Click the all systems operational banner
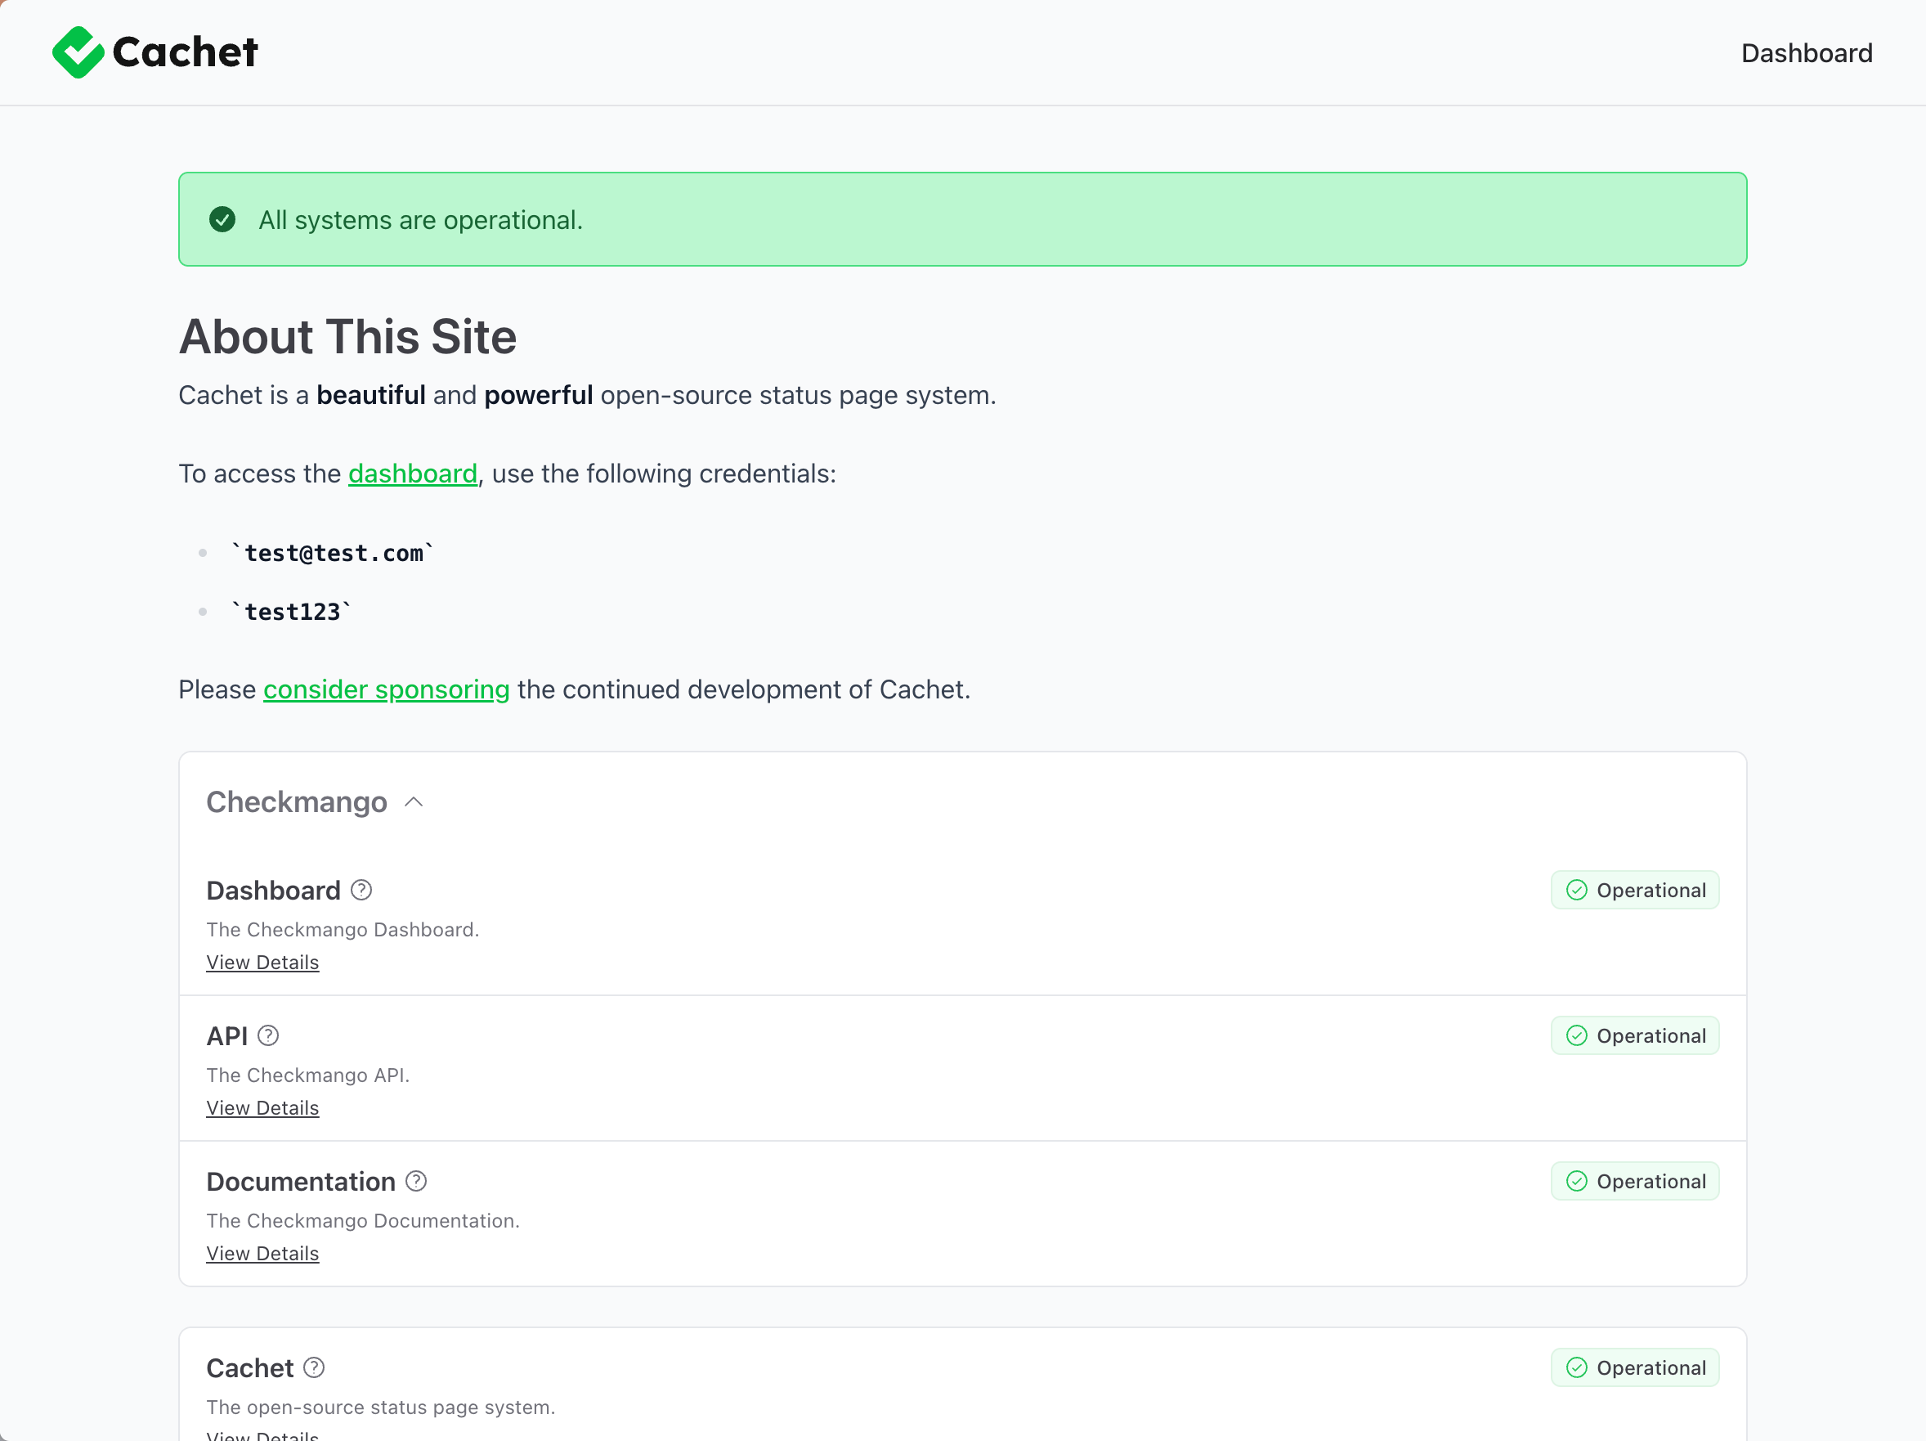1926x1441 pixels. [x=962, y=219]
